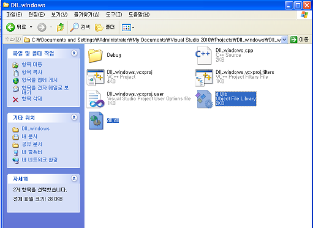Go to 내 문서 location
Viewport: 313px width, 228px height.
[x=29, y=136]
